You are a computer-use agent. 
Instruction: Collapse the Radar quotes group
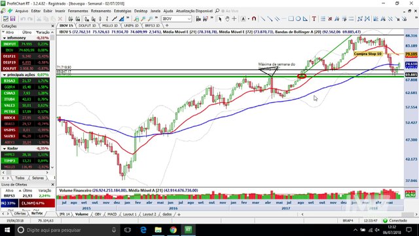click(x=5, y=149)
